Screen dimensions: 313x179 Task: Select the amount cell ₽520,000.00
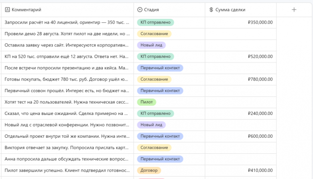pyautogui.click(x=240, y=56)
